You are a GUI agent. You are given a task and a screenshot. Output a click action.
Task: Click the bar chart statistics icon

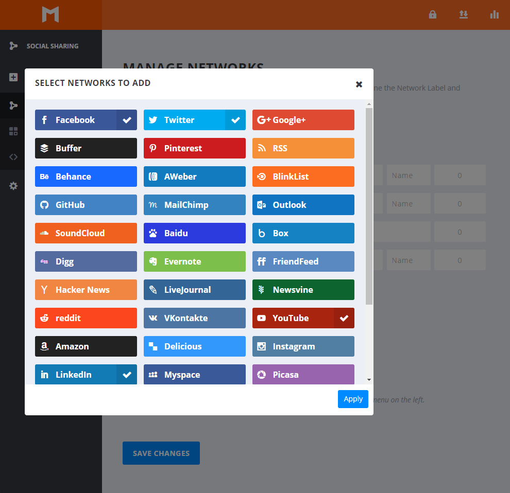click(495, 14)
